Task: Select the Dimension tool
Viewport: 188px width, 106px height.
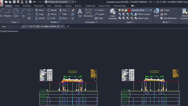Action: (x=88, y=13)
